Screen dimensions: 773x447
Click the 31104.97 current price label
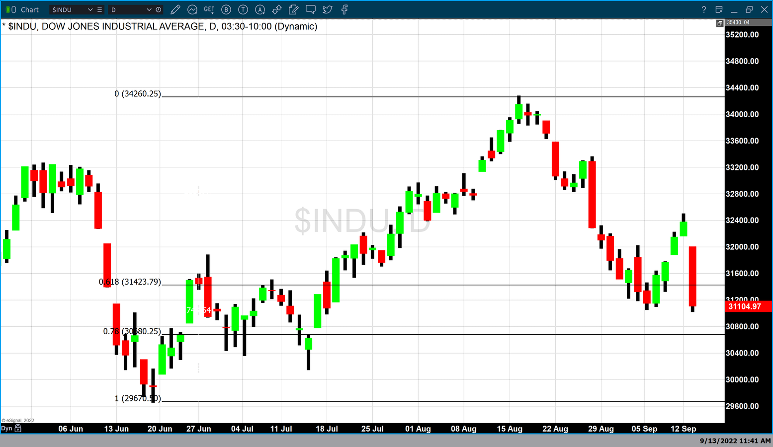[745, 306]
